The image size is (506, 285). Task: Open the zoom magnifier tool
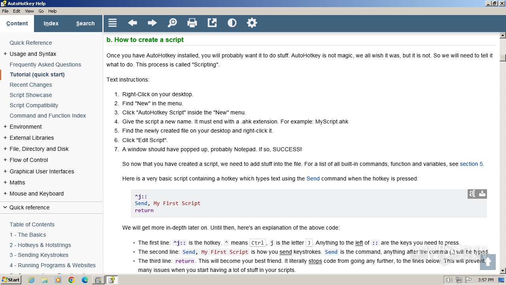pyautogui.click(x=172, y=23)
